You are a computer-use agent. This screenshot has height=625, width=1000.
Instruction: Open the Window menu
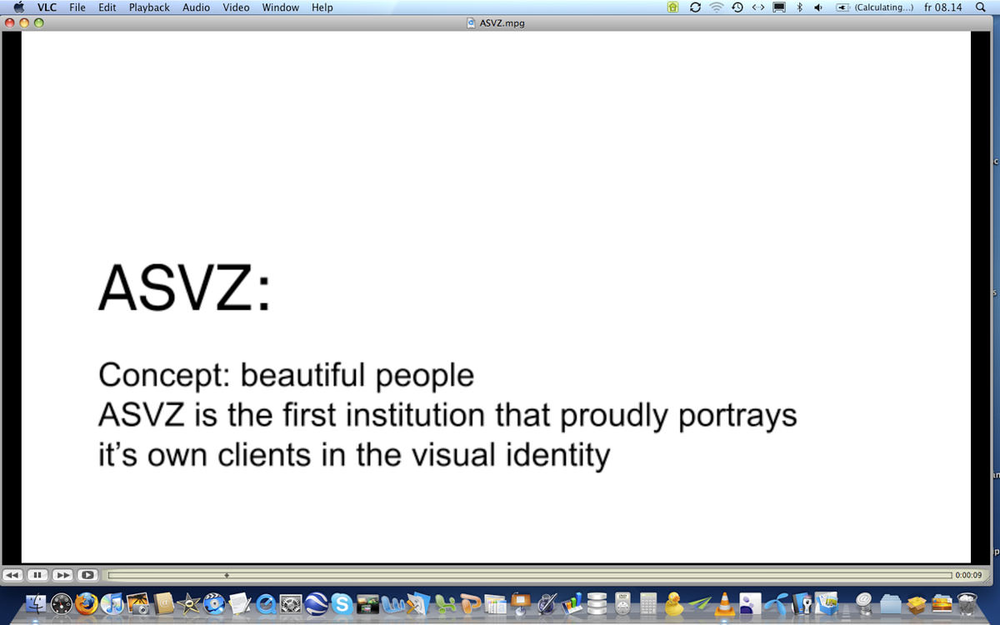[x=281, y=7]
